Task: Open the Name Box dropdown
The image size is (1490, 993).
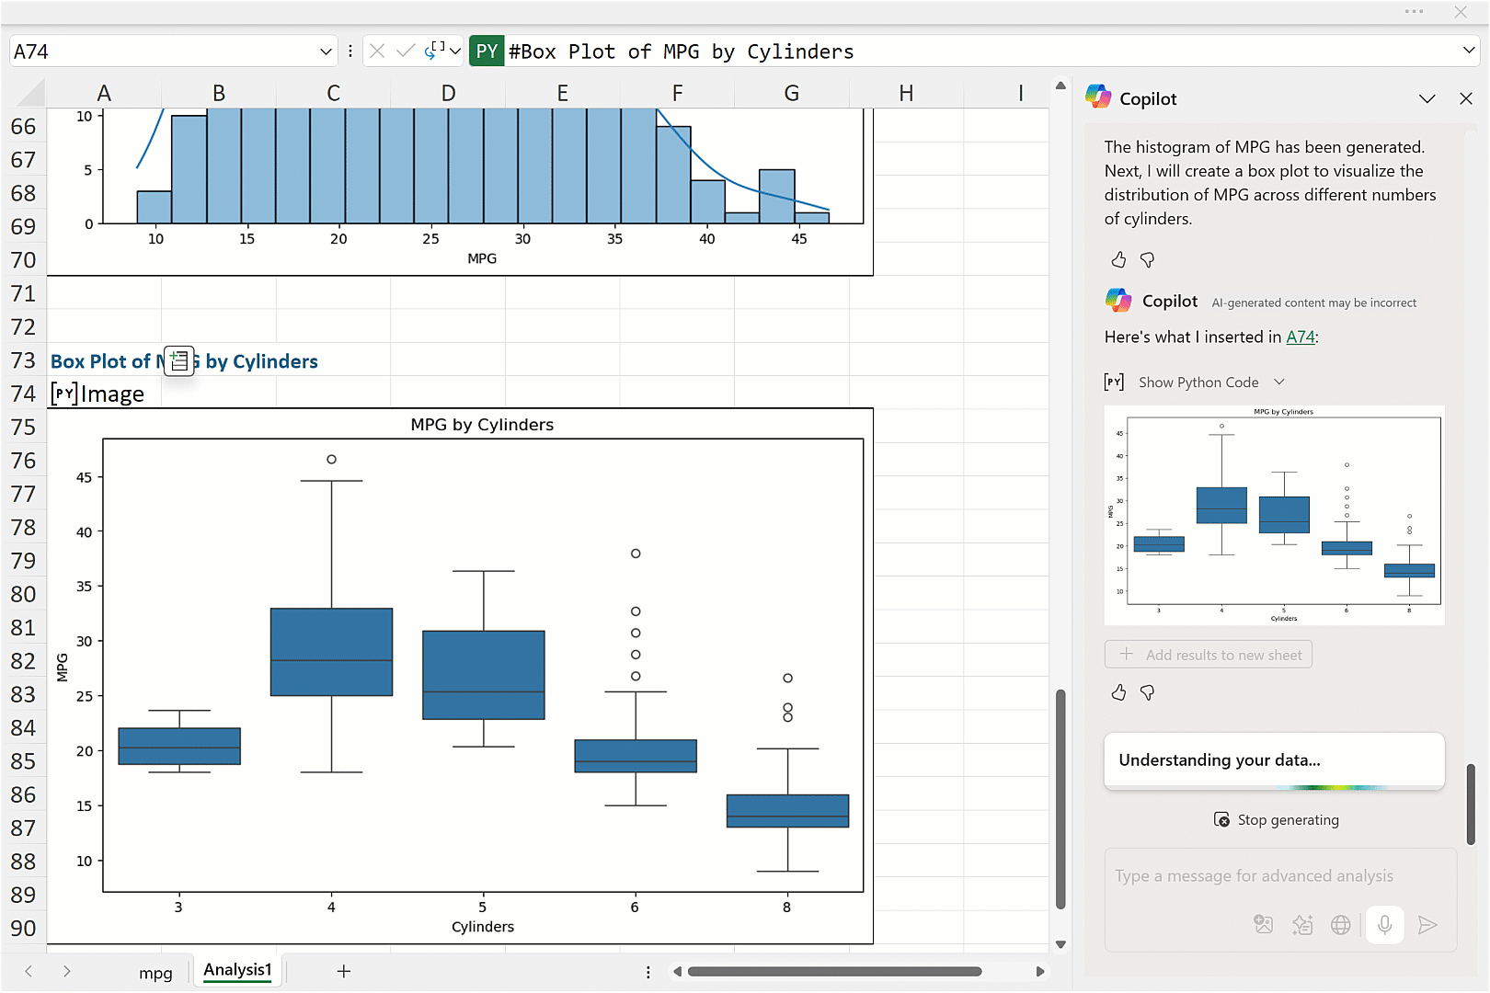Action: pyautogui.click(x=326, y=51)
